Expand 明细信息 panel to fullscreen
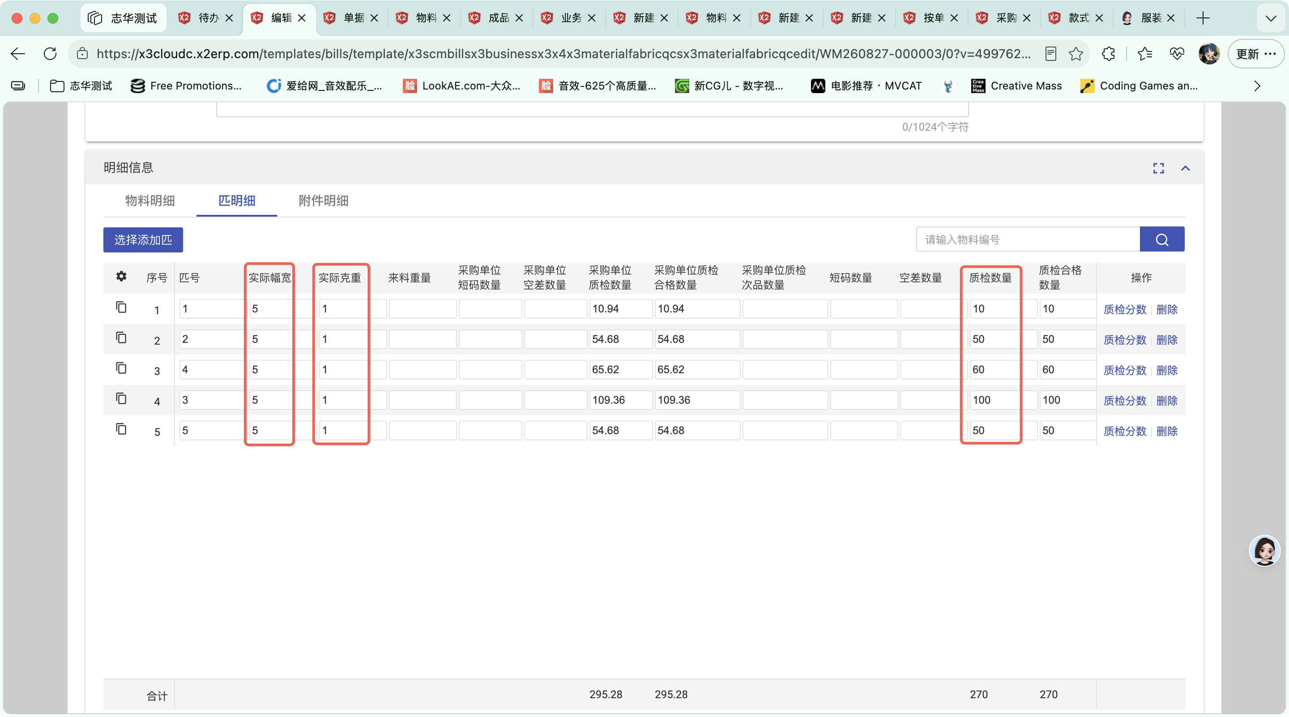This screenshot has height=717, width=1289. coord(1158,168)
